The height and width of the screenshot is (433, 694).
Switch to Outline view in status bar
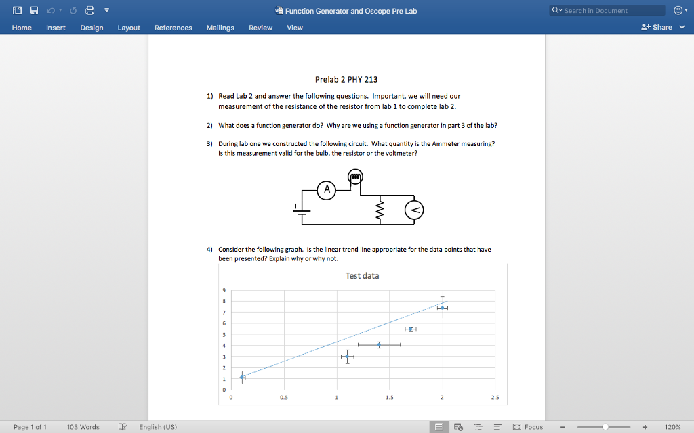click(478, 427)
